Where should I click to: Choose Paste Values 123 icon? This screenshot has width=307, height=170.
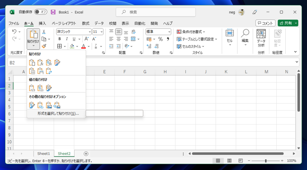tap(32, 88)
